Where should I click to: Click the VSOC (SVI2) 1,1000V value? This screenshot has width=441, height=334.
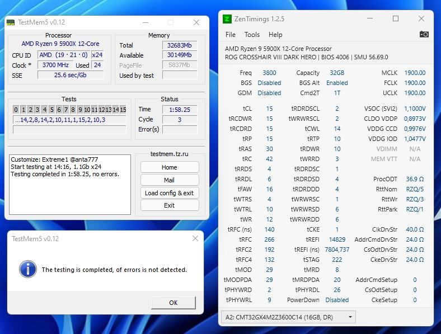click(415, 109)
